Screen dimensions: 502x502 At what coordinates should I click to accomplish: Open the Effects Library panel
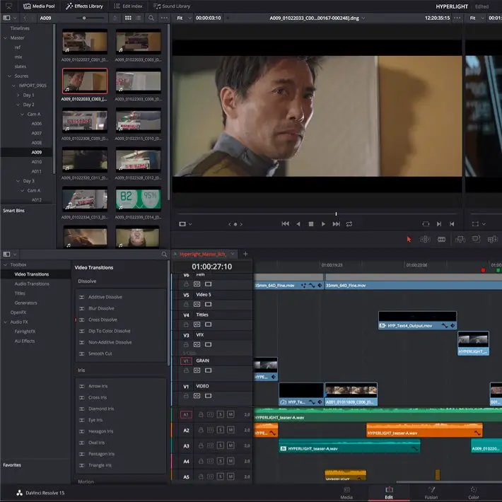(x=84, y=6)
